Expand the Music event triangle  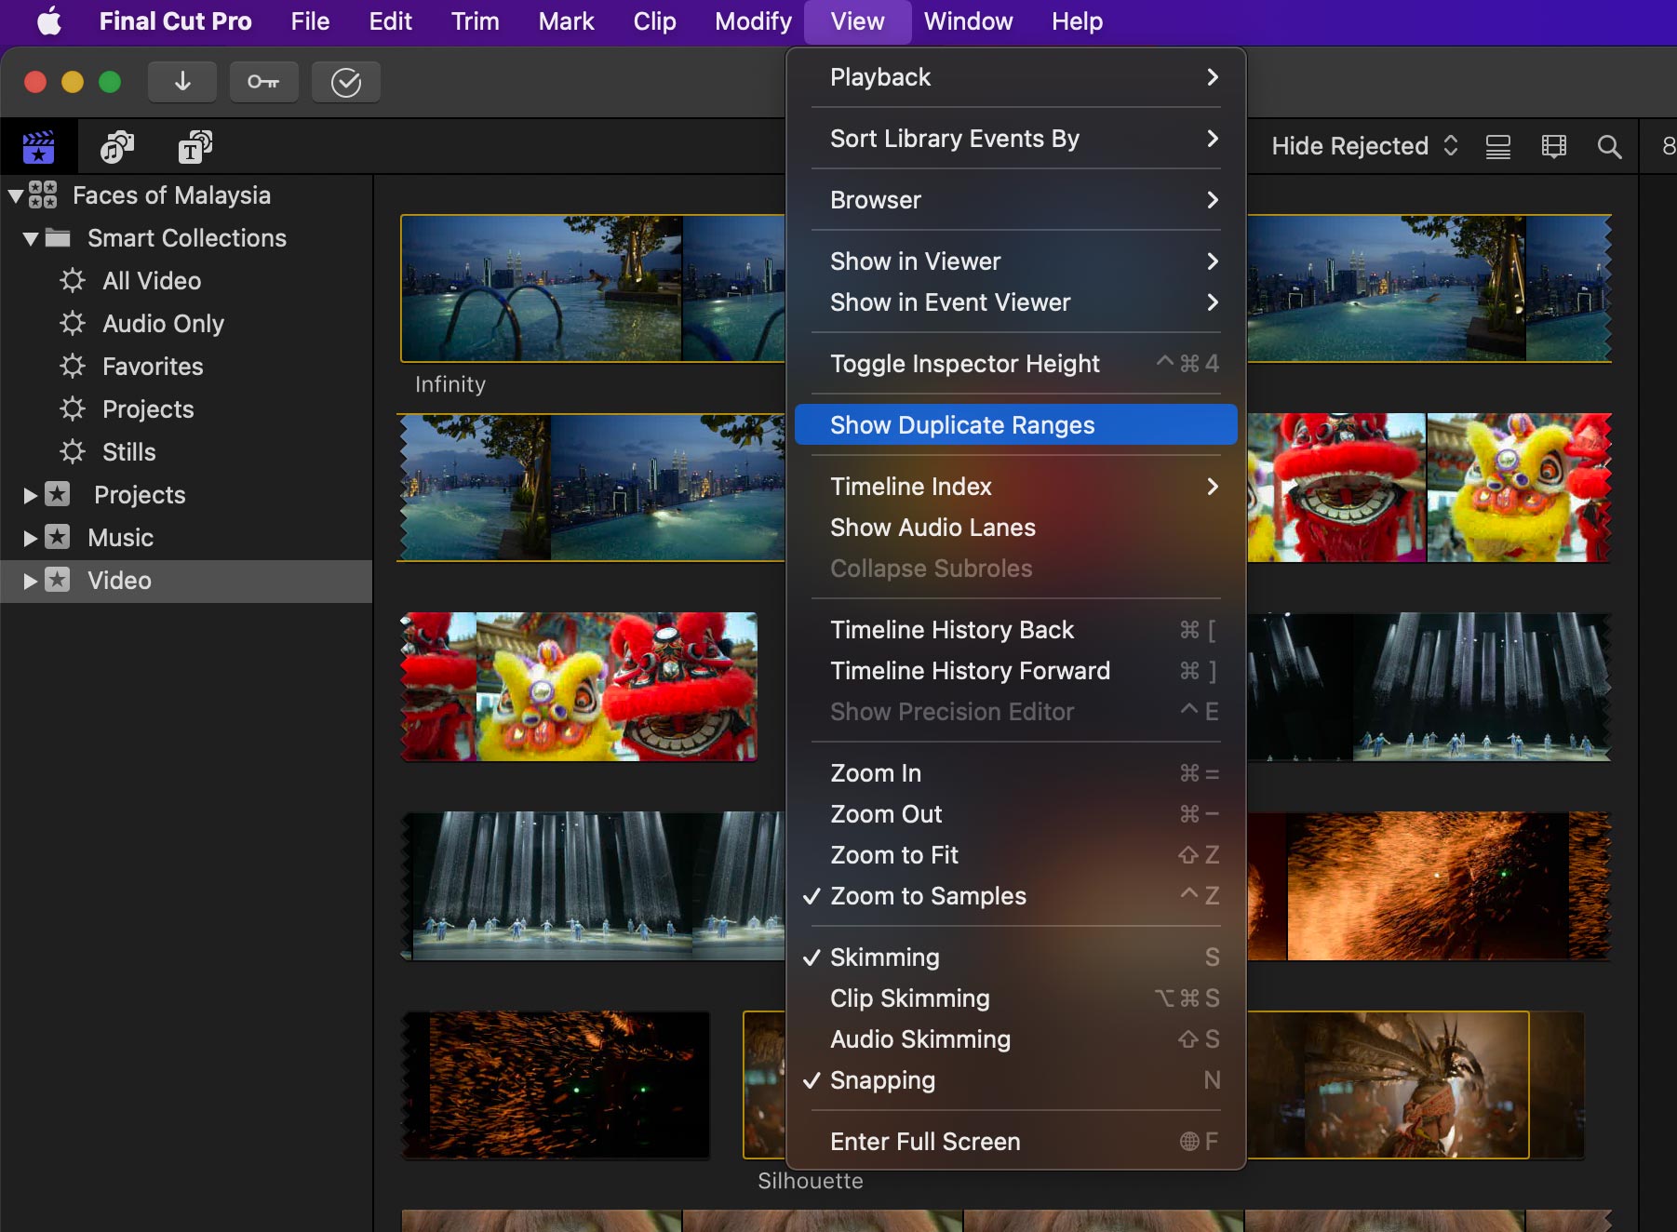(30, 538)
